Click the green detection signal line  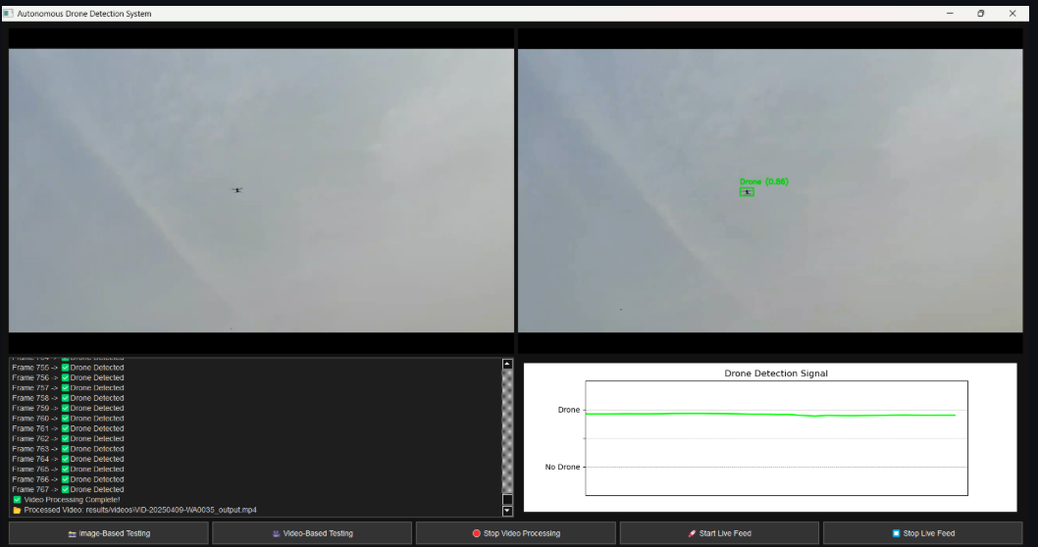pos(770,414)
